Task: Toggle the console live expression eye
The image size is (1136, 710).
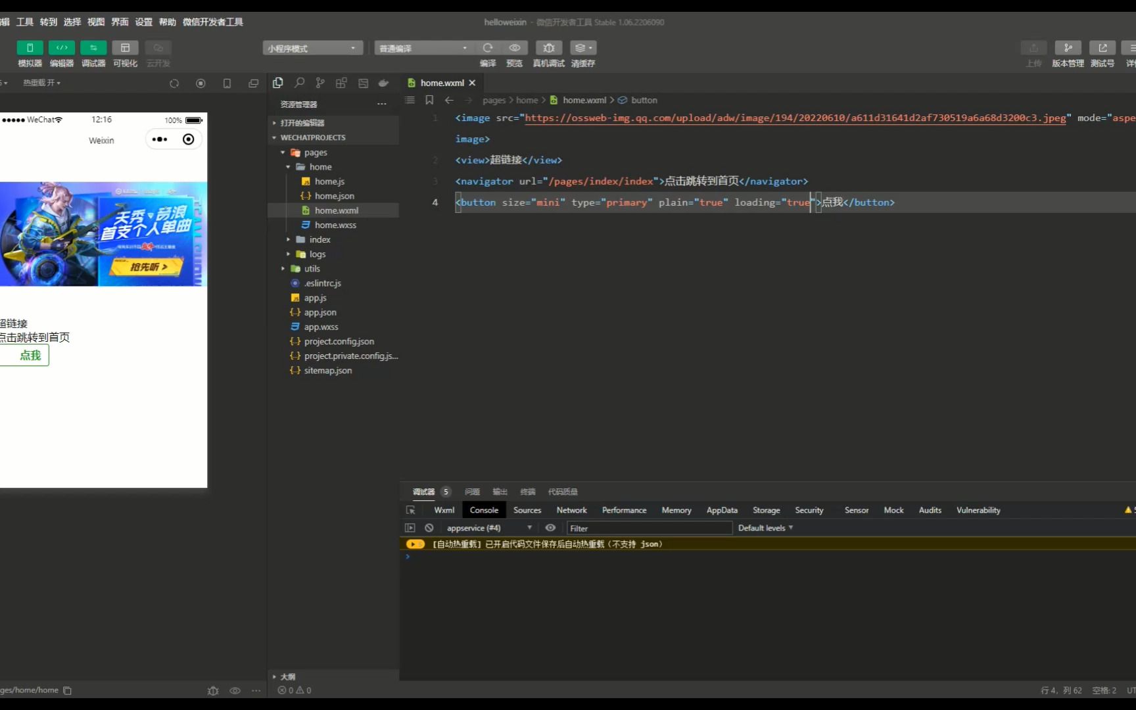Action: coord(550,528)
